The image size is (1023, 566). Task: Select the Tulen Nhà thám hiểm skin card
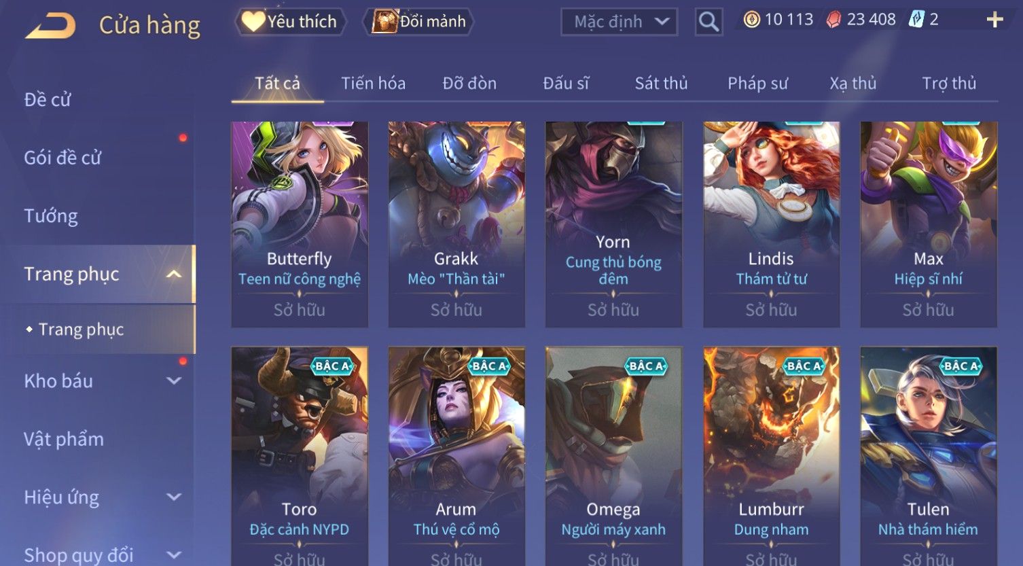click(929, 456)
